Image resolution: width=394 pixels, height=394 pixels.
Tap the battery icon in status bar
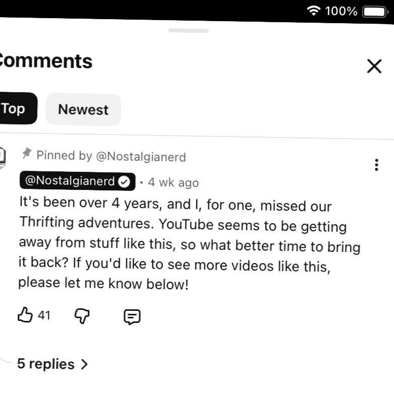[x=374, y=11]
